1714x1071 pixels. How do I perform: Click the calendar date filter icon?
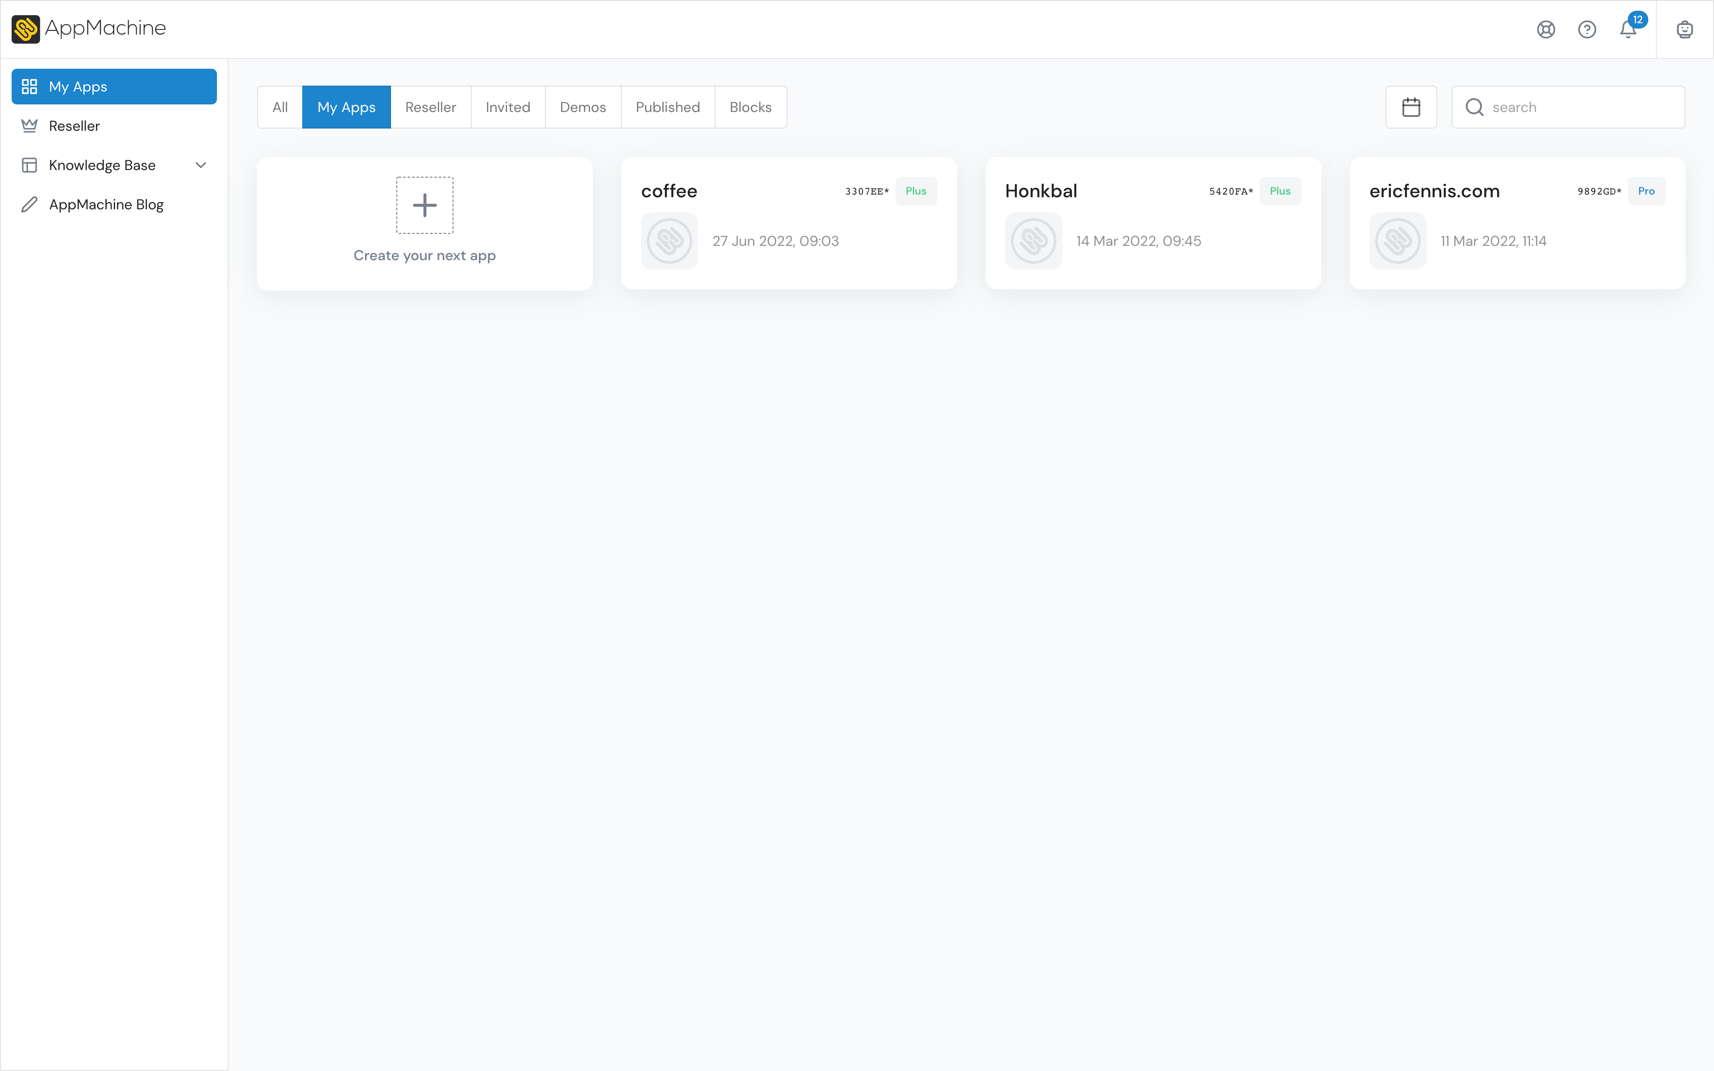[1411, 107]
